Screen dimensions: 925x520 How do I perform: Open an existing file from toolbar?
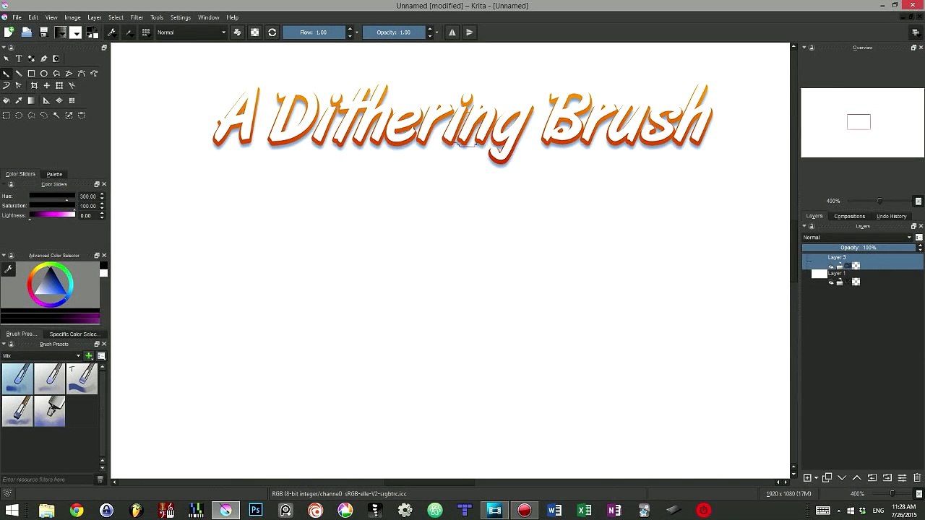point(26,32)
